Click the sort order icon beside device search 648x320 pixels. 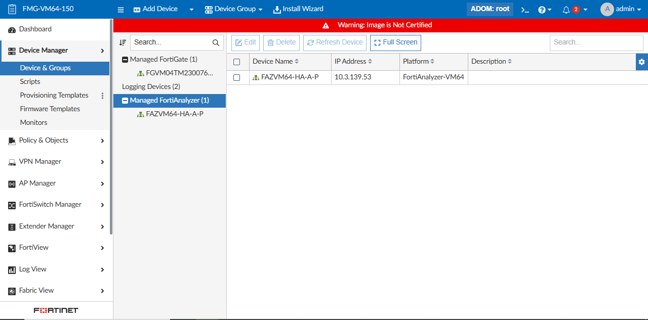(122, 42)
